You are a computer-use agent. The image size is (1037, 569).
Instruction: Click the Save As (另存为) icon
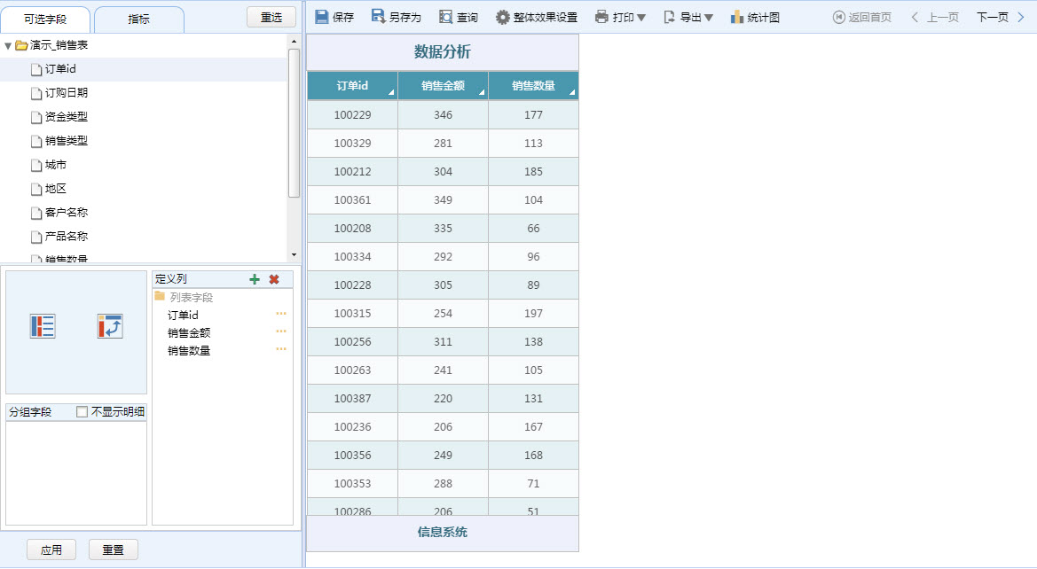379,17
